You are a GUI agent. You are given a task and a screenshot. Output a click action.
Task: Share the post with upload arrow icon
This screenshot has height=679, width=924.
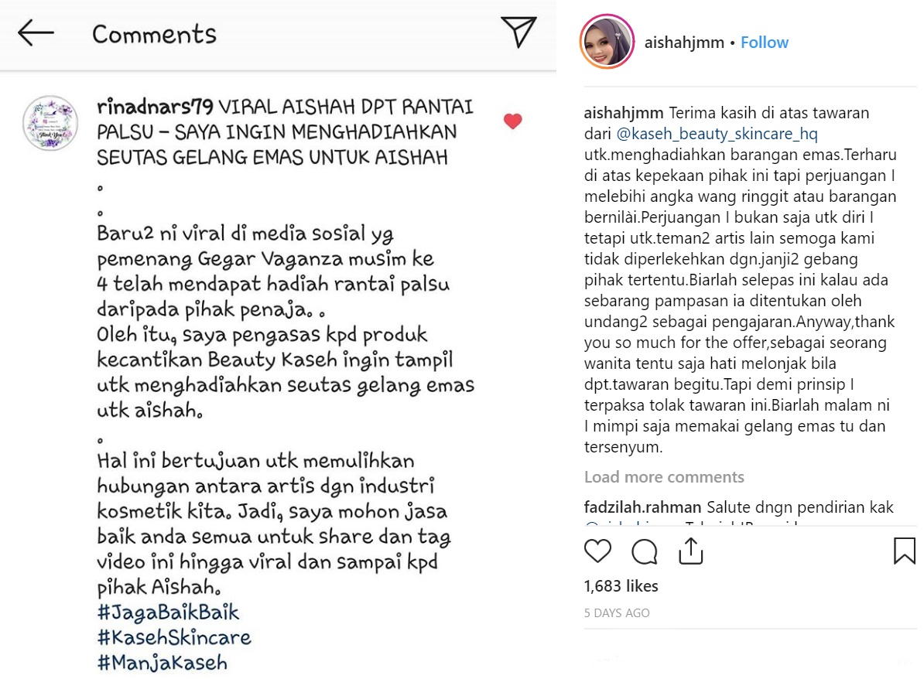690,551
